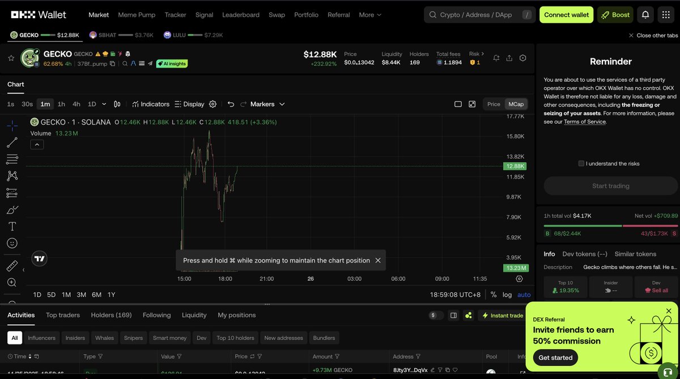The image size is (680, 379).
Task: Open the AI insights badge
Action: [172, 64]
